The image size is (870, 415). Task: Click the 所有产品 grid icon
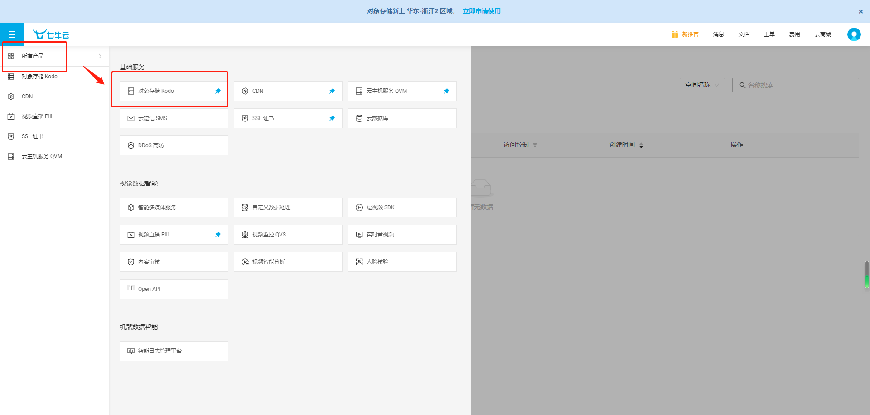[x=11, y=56]
